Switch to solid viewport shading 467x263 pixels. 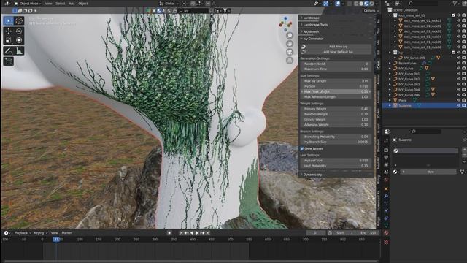pyautogui.click(x=361, y=4)
